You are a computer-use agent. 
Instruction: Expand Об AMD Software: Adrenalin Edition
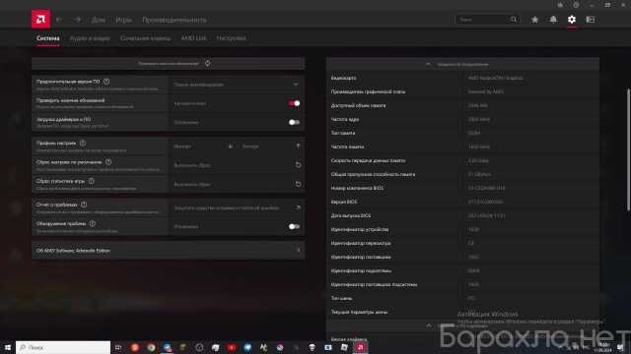(x=169, y=250)
